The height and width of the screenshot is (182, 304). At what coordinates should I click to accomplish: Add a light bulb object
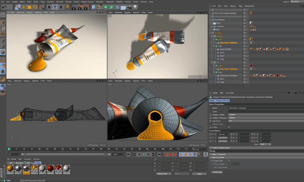point(135,7)
